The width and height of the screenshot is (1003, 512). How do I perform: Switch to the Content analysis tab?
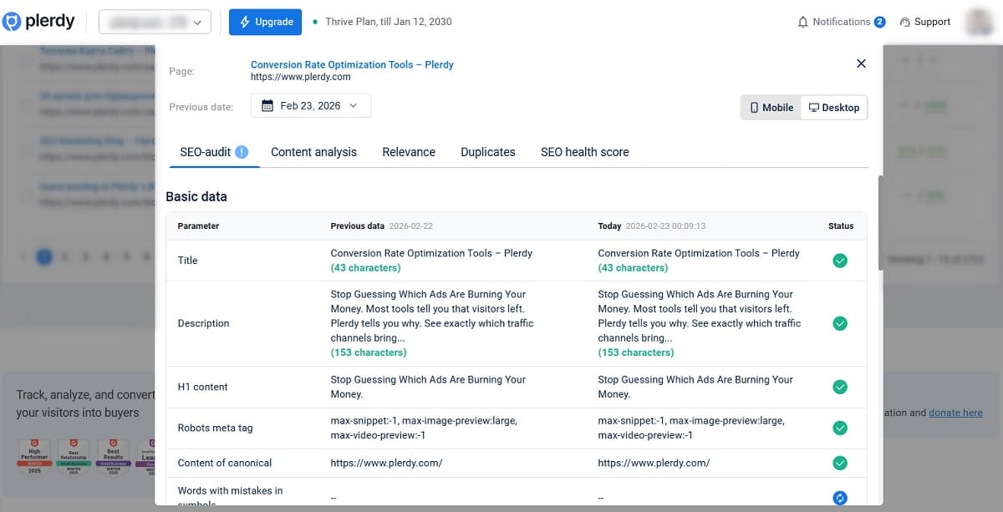(313, 152)
